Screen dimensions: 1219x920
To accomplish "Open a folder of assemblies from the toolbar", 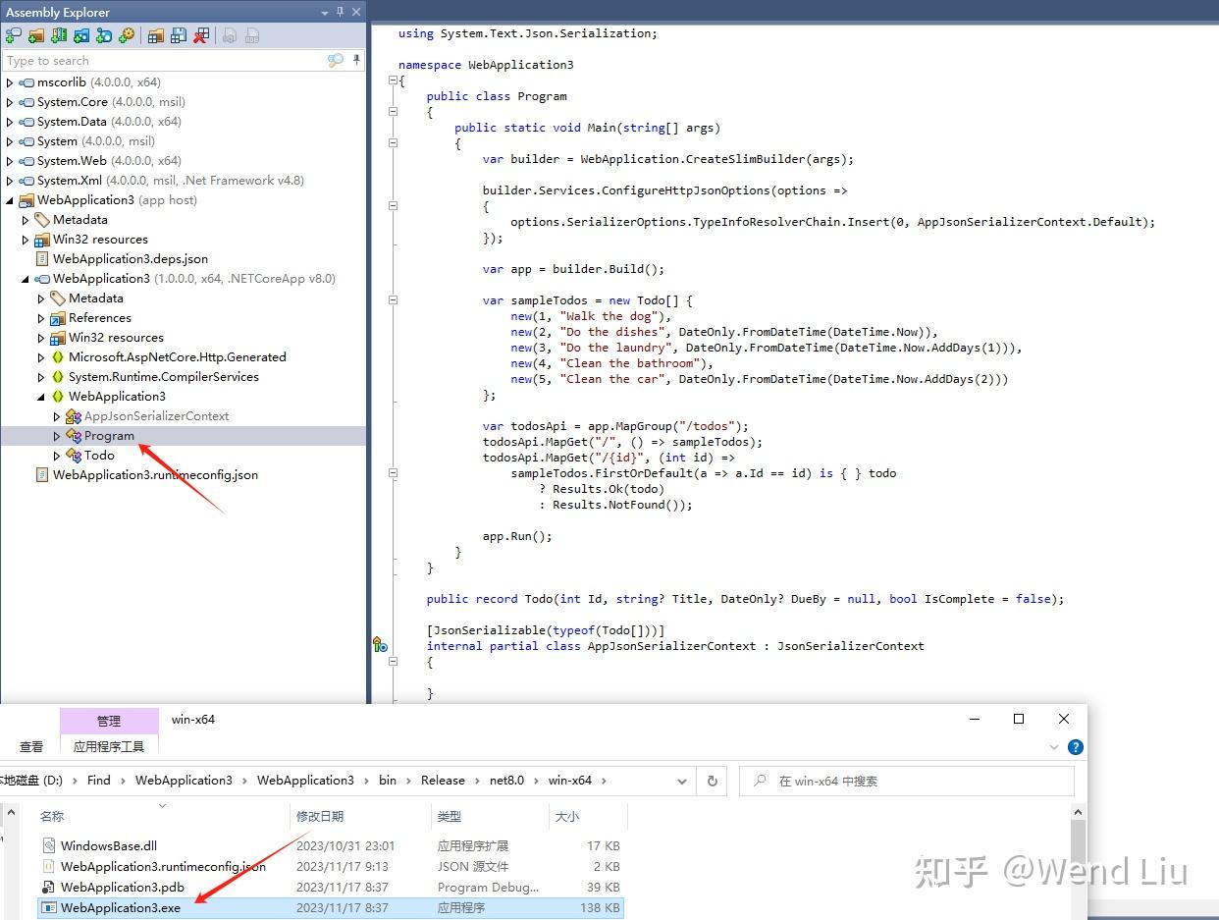I will (x=36, y=36).
